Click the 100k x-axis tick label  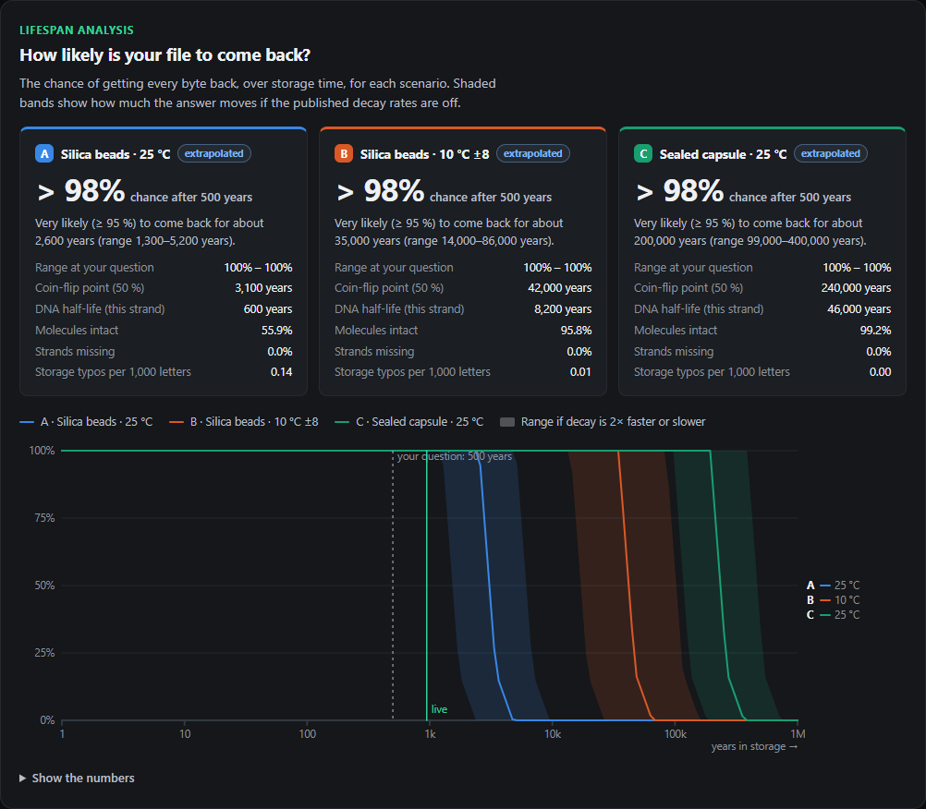(675, 734)
